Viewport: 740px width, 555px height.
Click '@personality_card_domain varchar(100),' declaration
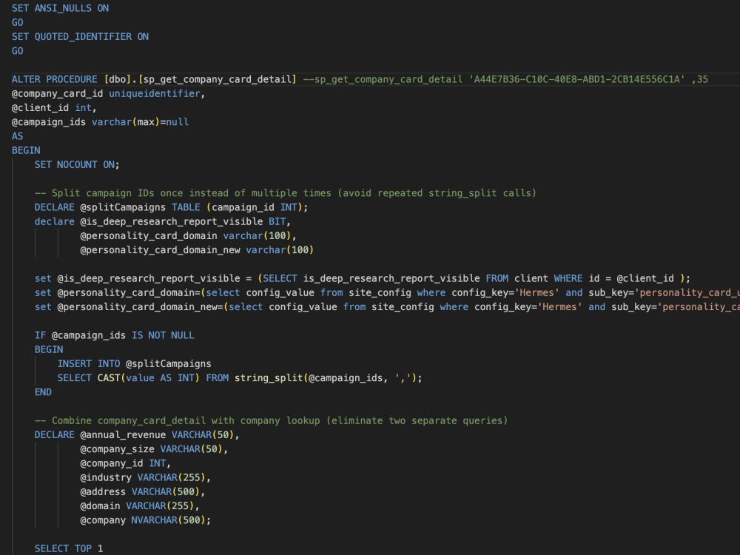[188, 235]
